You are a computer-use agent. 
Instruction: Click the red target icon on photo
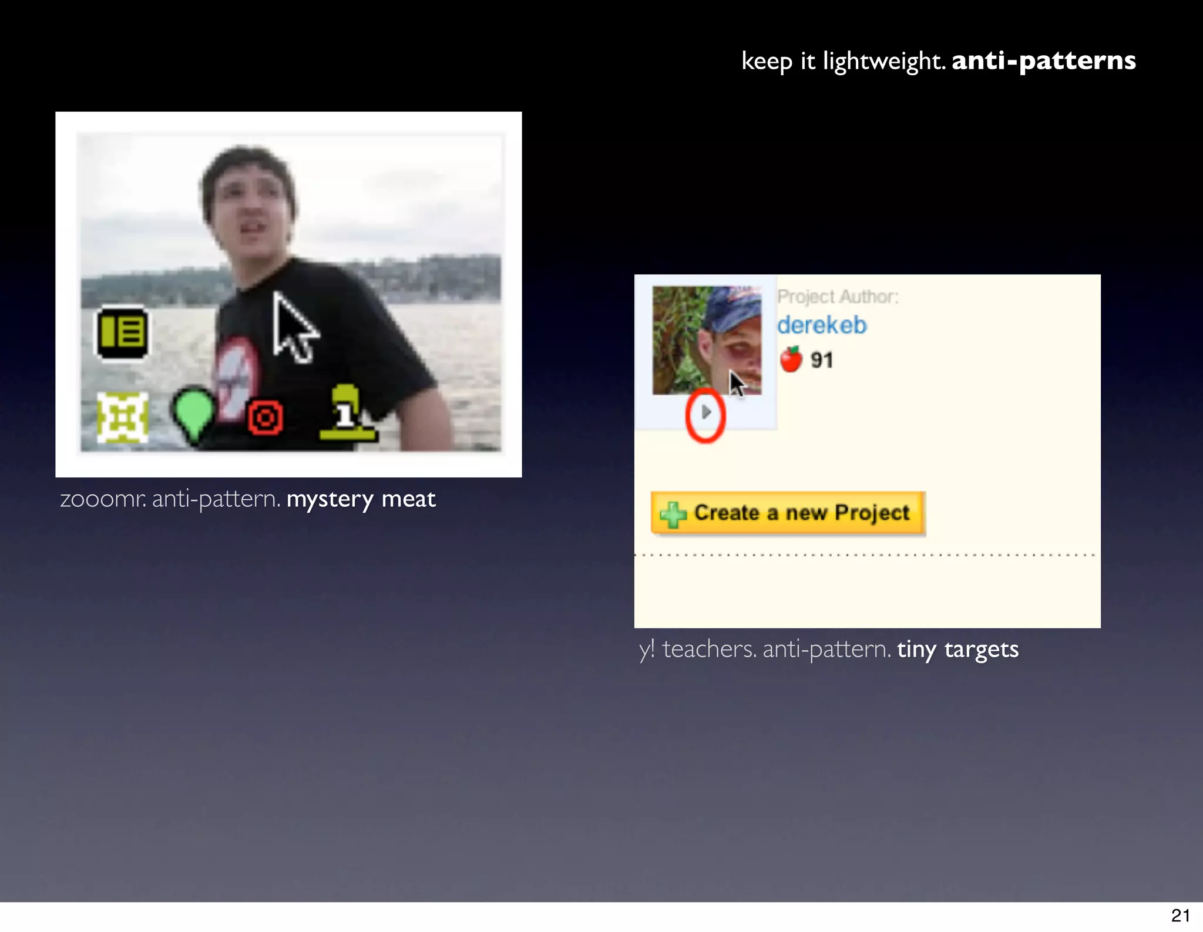point(265,418)
